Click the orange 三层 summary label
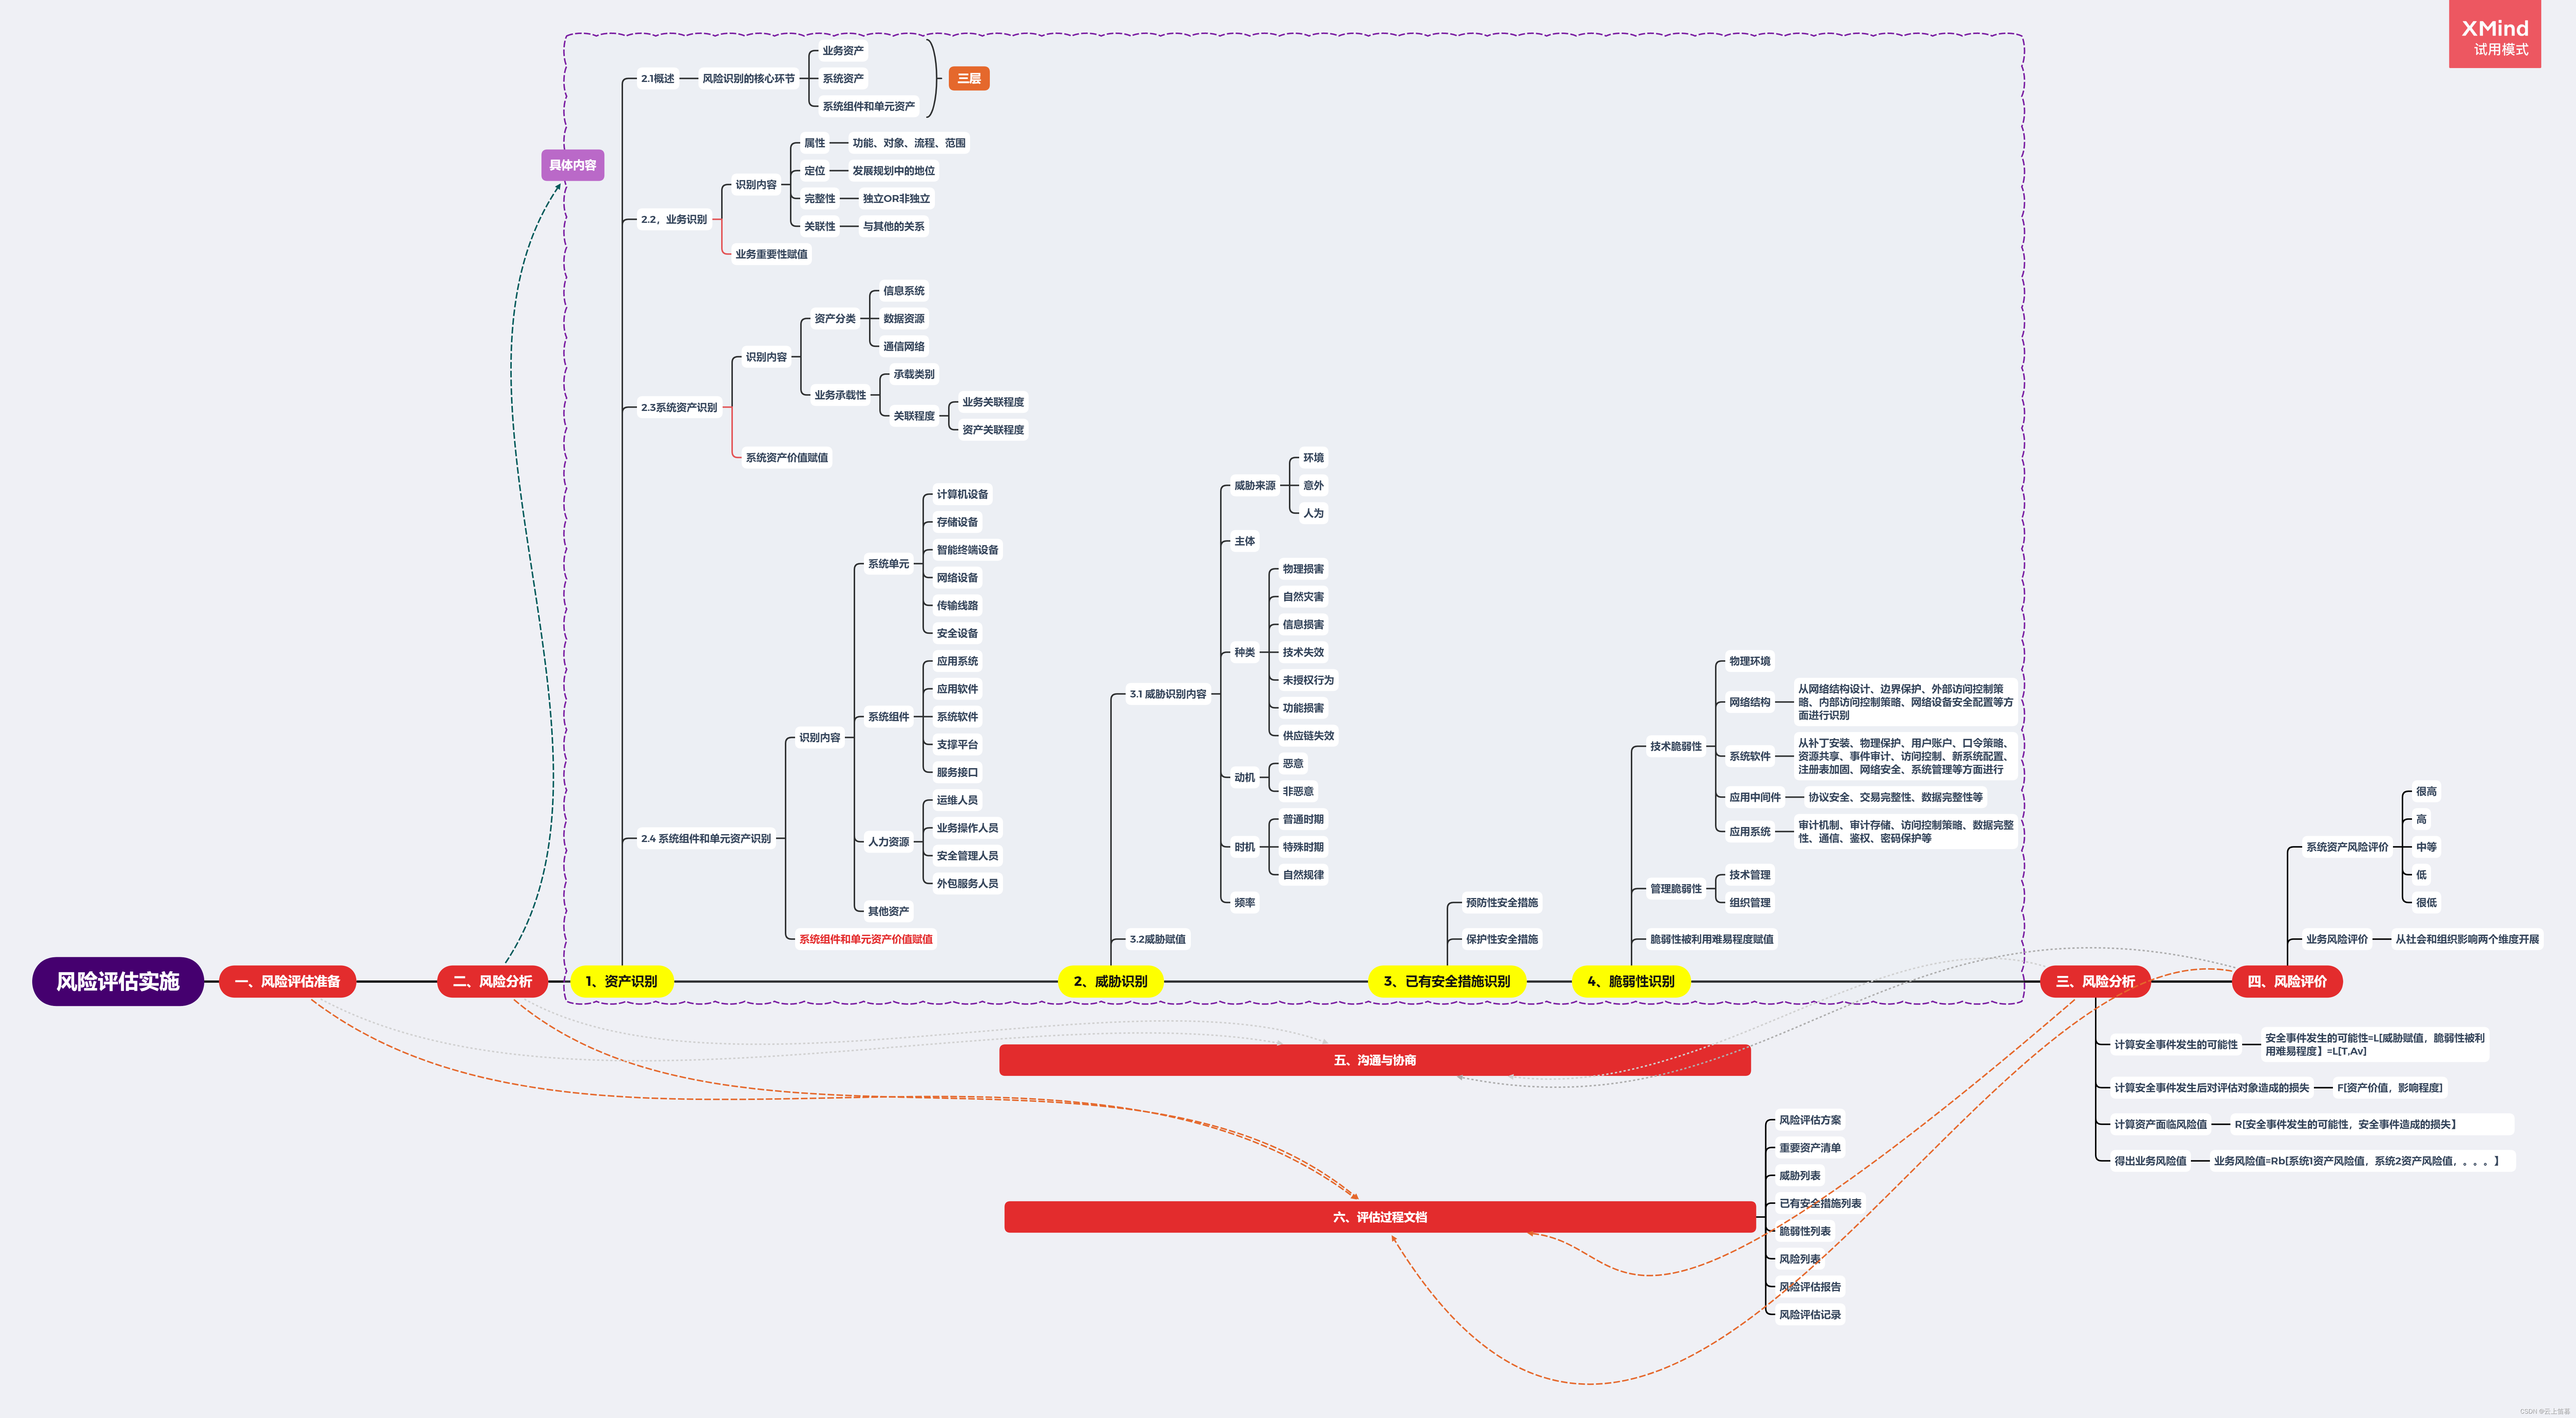This screenshot has height=1418, width=2576. tap(969, 78)
